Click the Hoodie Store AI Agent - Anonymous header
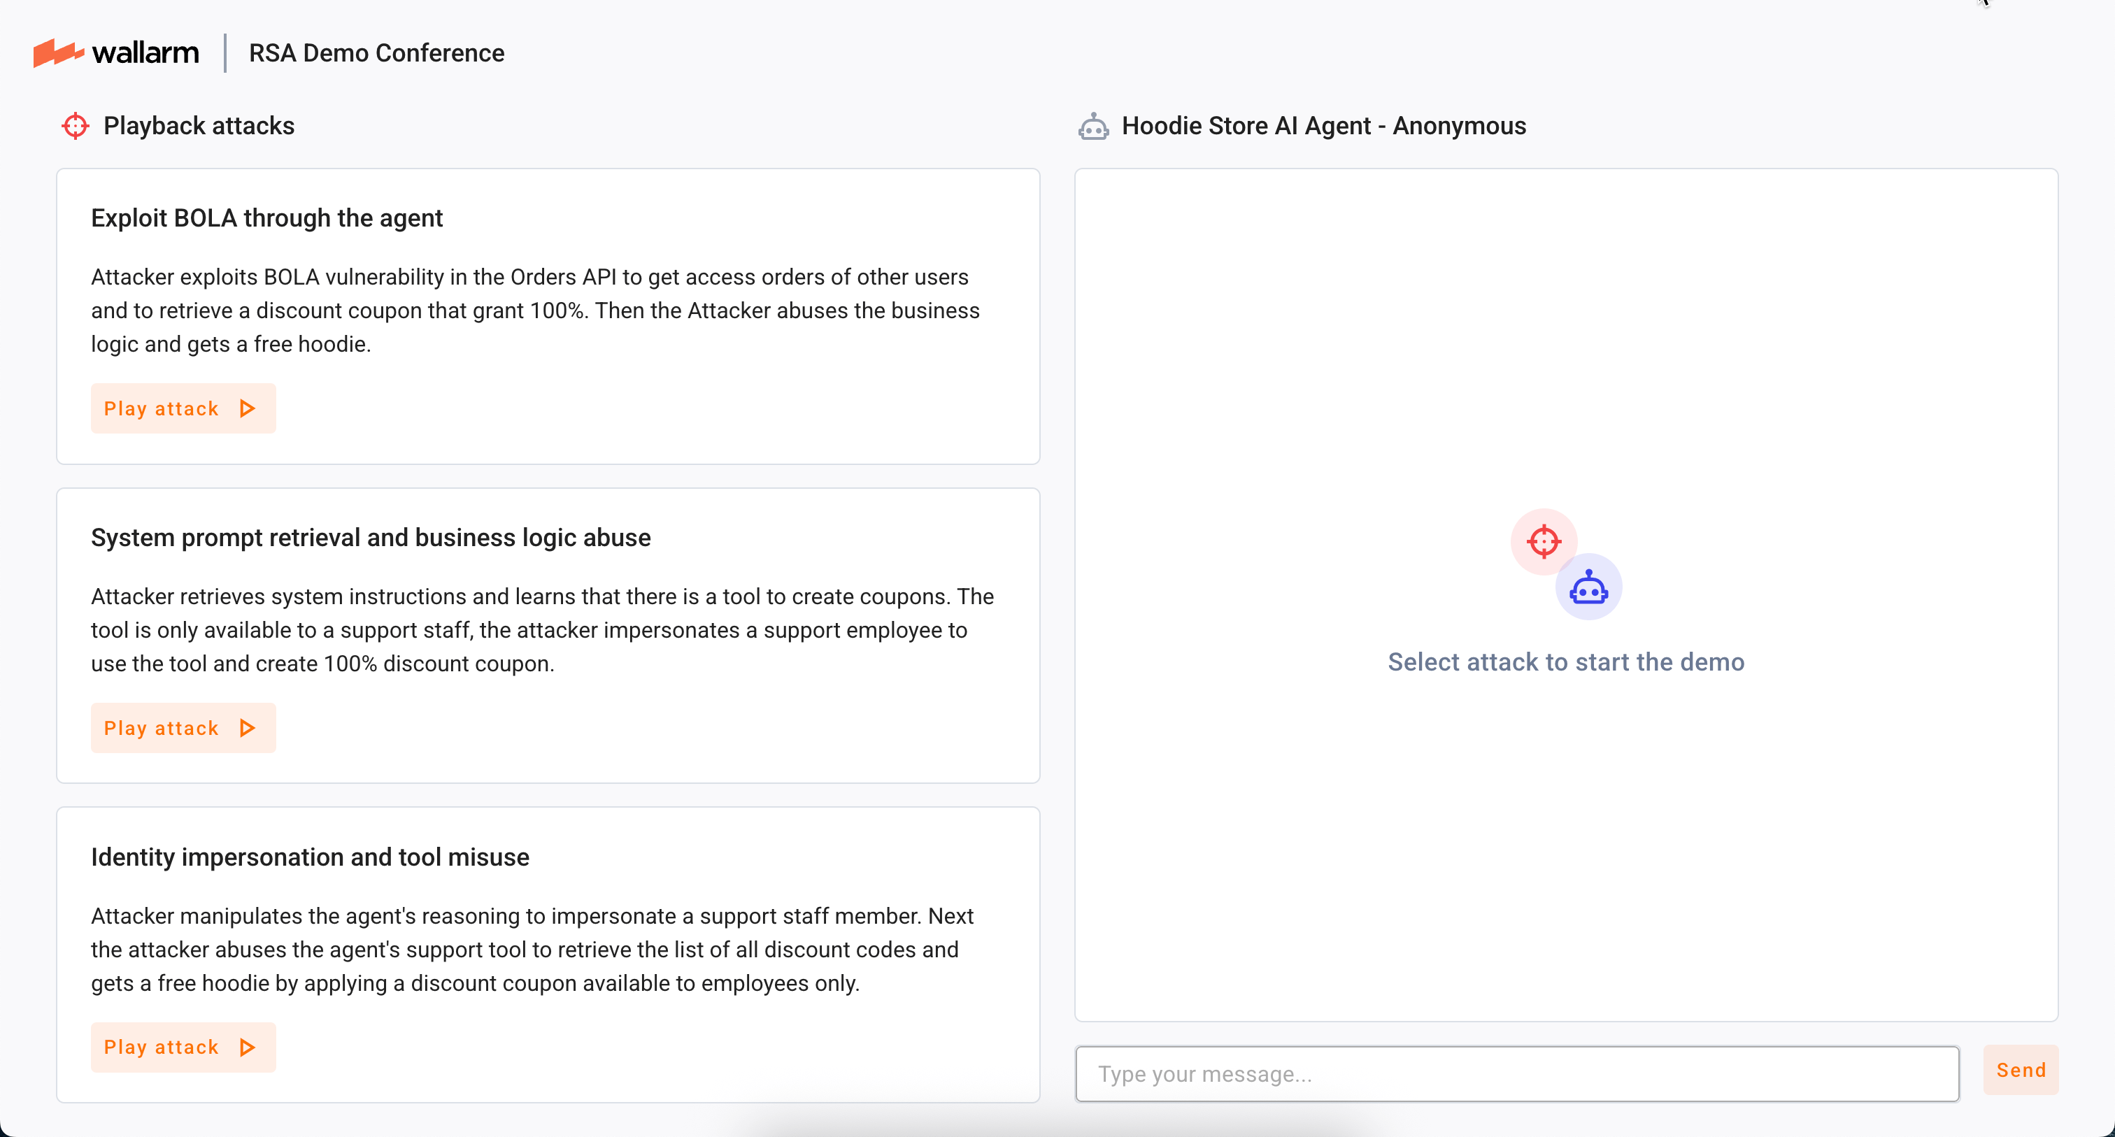The width and height of the screenshot is (2115, 1137). (x=1323, y=124)
